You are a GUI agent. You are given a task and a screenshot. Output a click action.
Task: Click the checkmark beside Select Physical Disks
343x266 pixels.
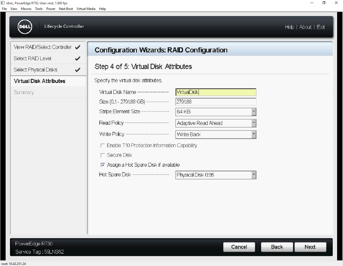(78, 70)
